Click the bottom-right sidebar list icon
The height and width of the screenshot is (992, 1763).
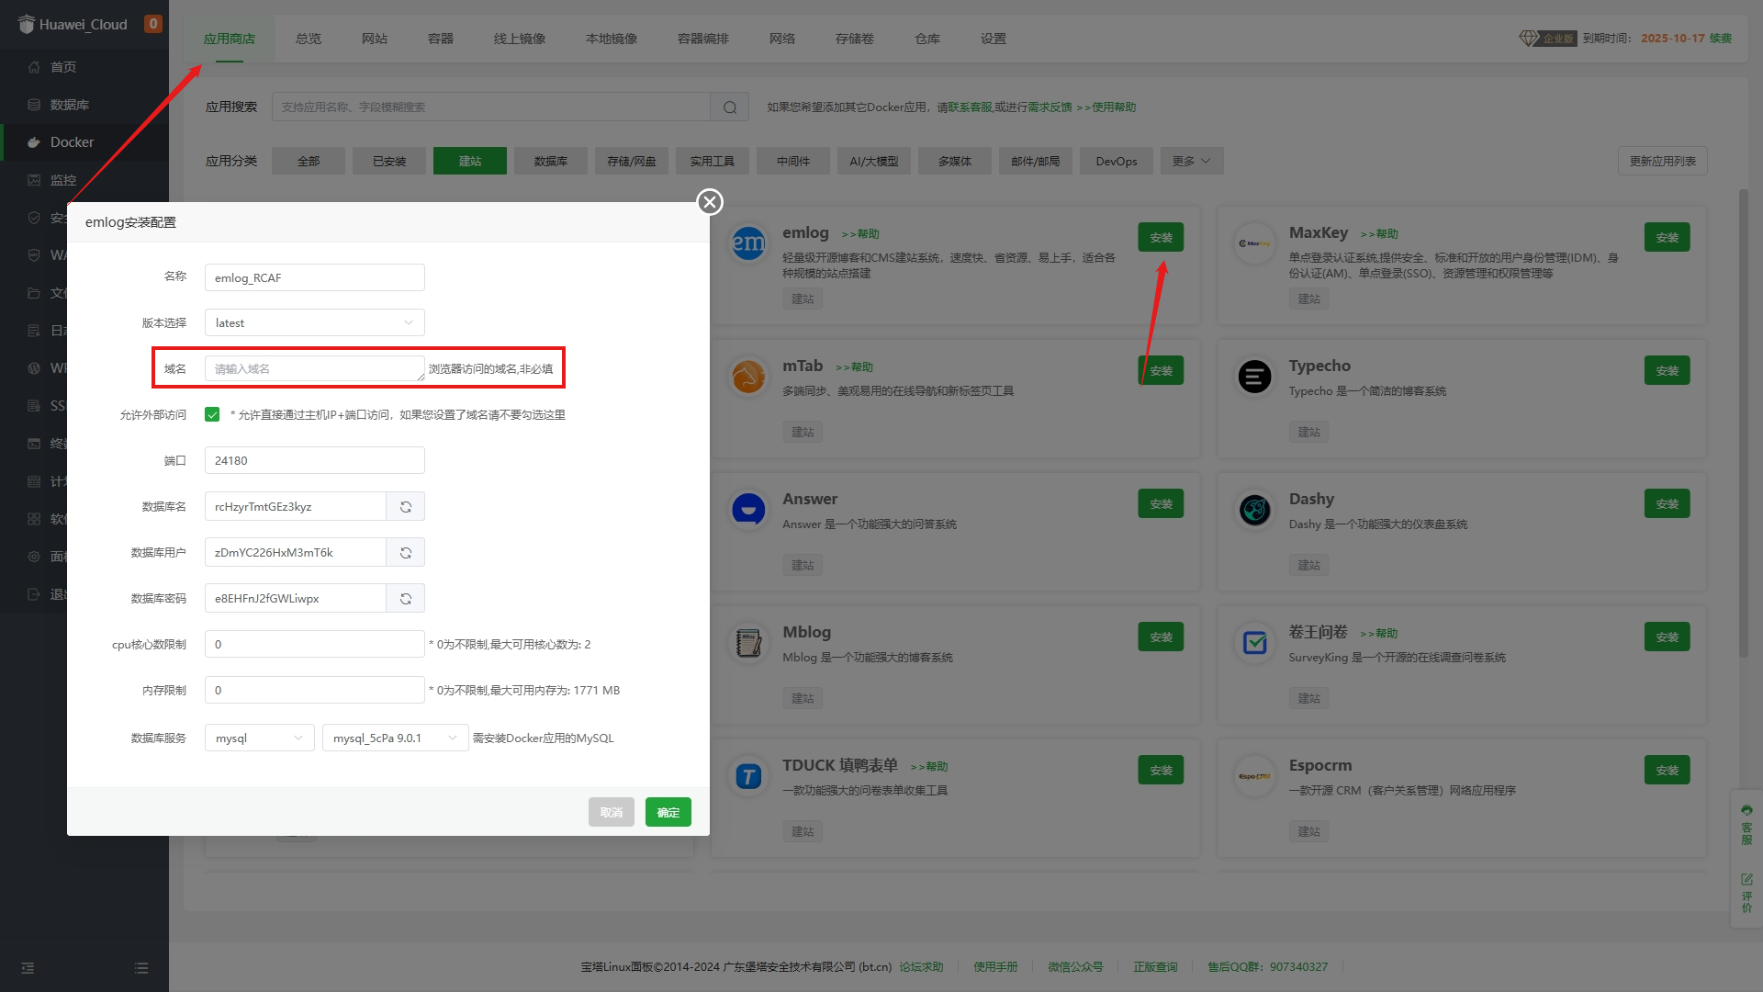point(141,968)
